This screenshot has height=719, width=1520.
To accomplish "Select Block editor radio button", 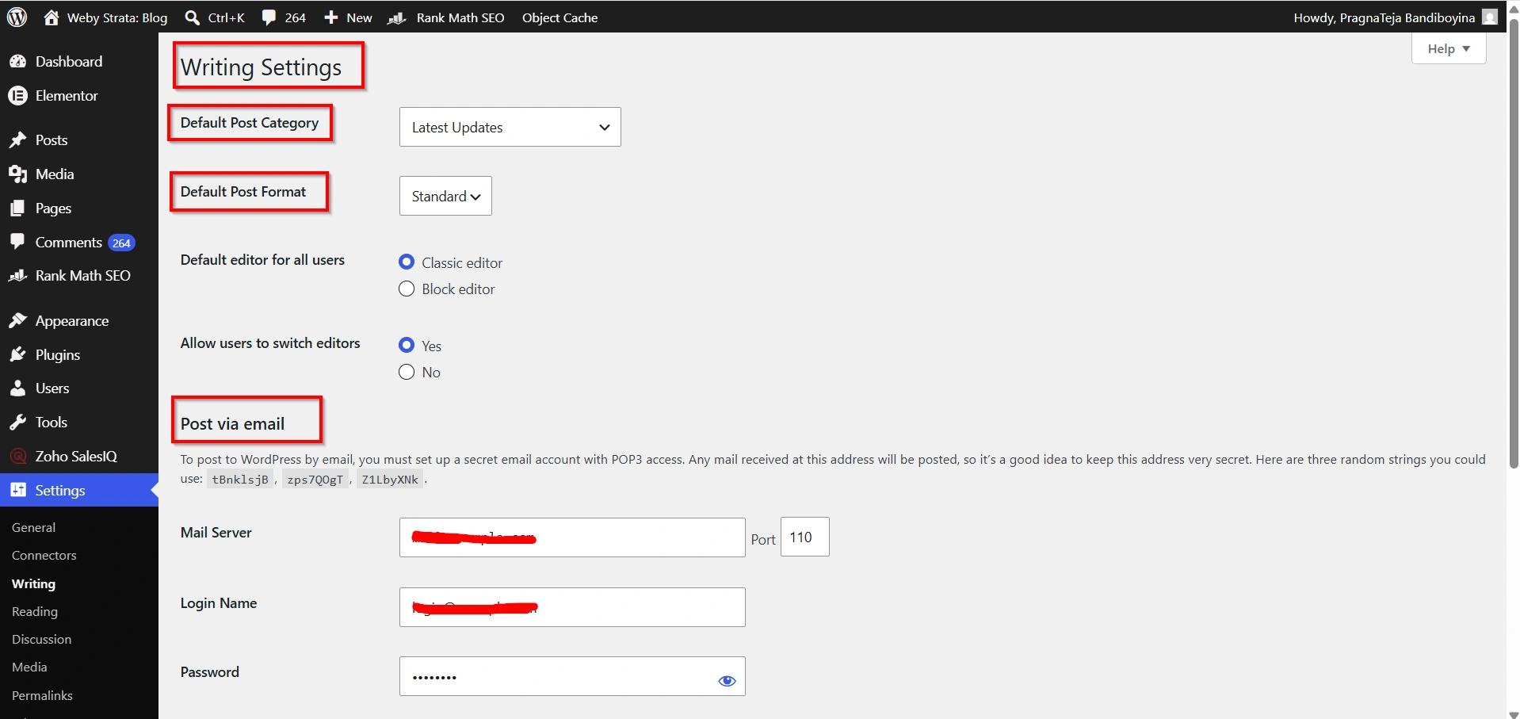I will click(407, 289).
